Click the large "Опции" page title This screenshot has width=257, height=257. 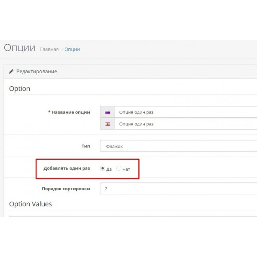pos(20,48)
